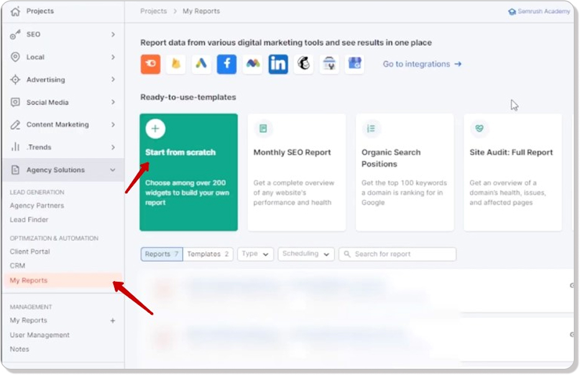Open CRM in the sidebar
Image resolution: width=580 pixels, height=375 pixels.
click(x=17, y=266)
